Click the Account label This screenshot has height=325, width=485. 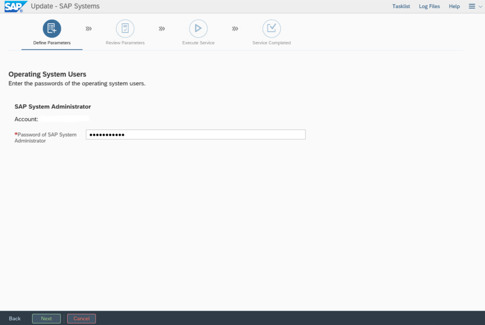point(27,119)
